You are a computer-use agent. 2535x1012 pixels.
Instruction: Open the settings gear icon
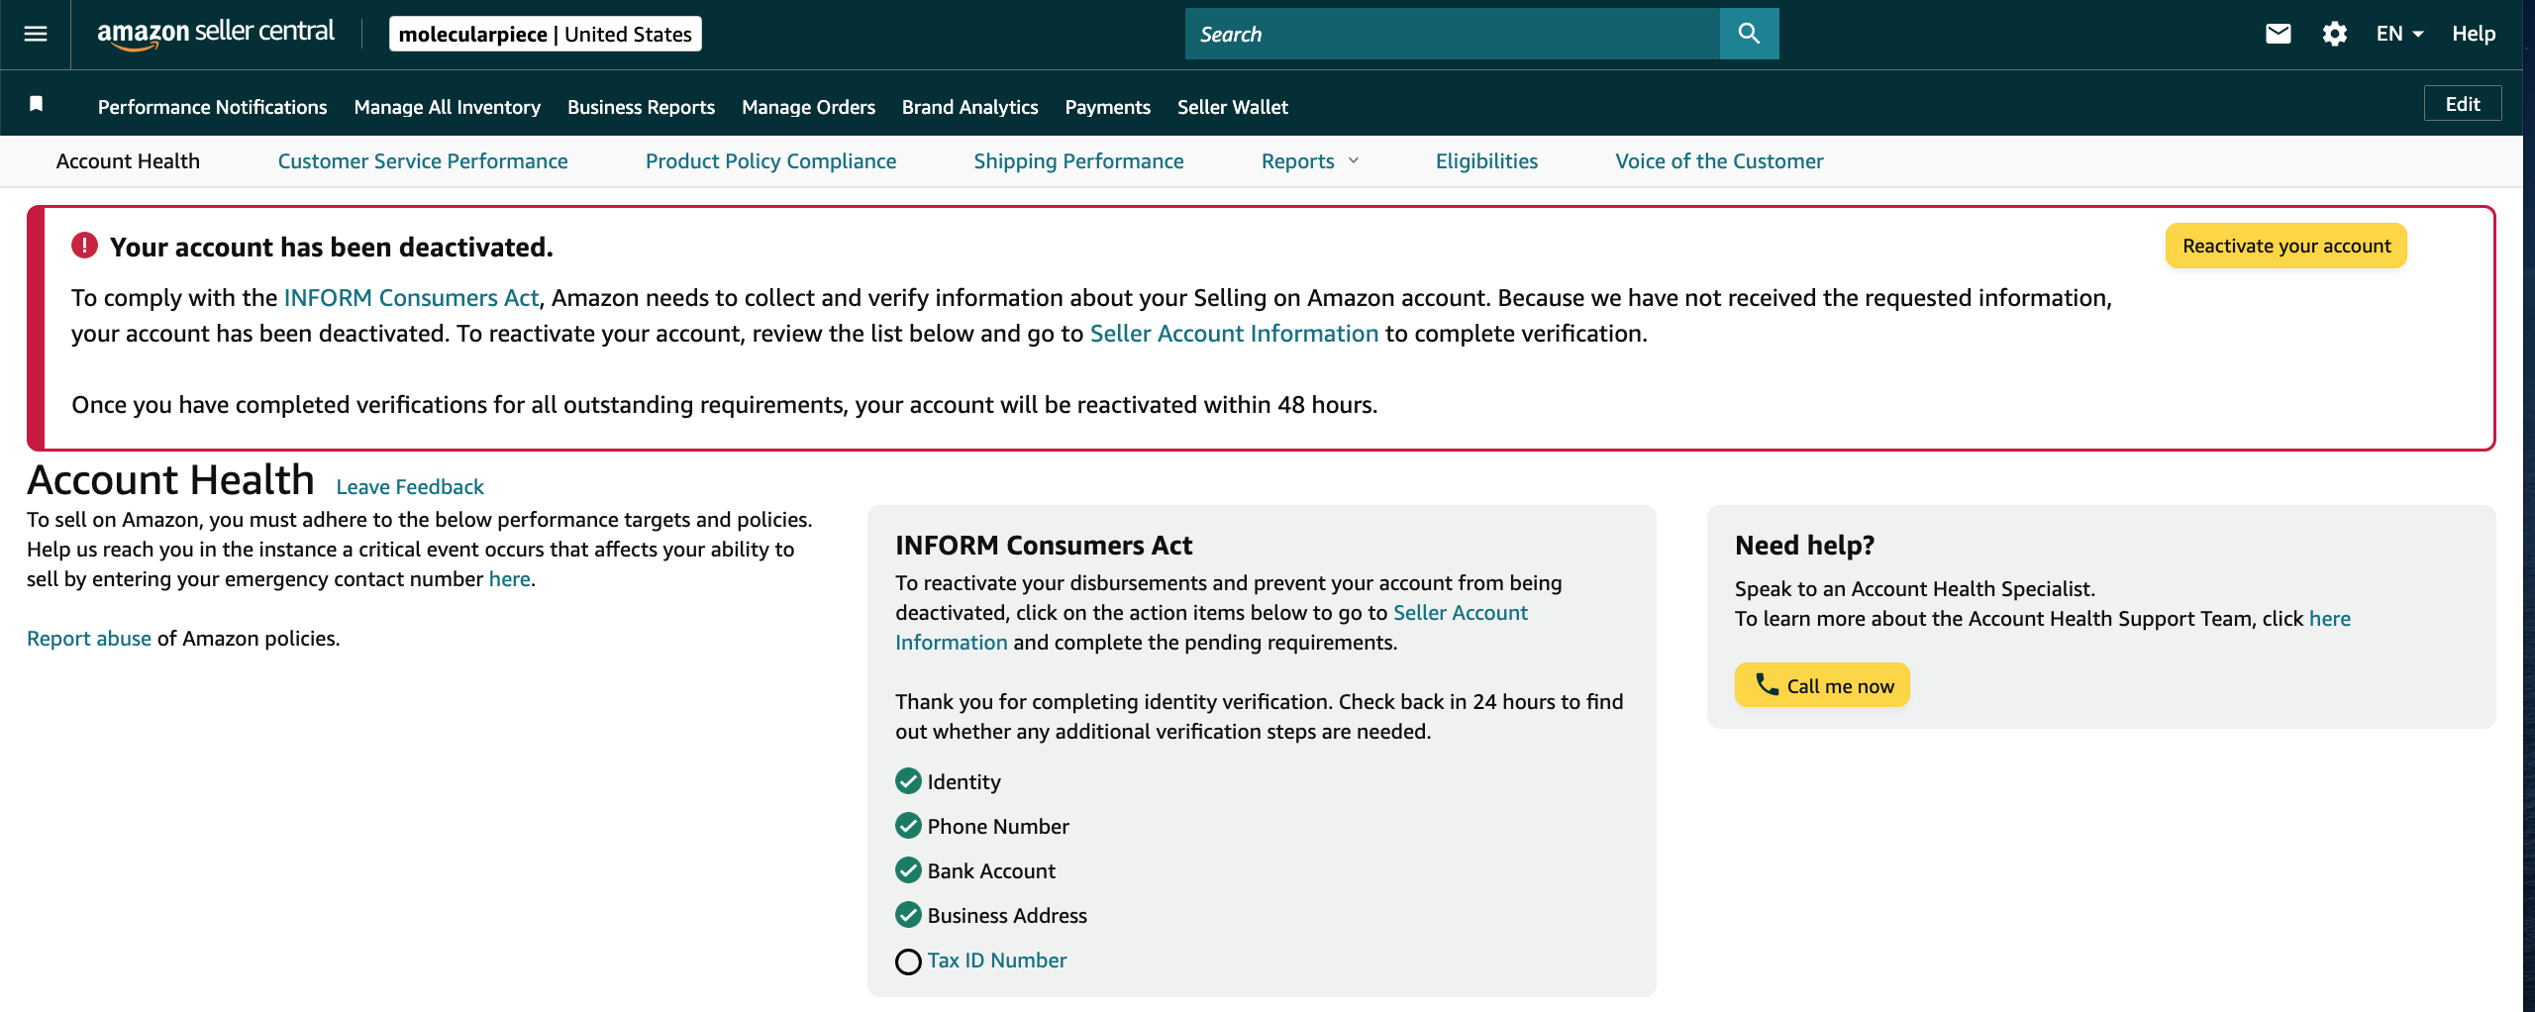click(2334, 34)
